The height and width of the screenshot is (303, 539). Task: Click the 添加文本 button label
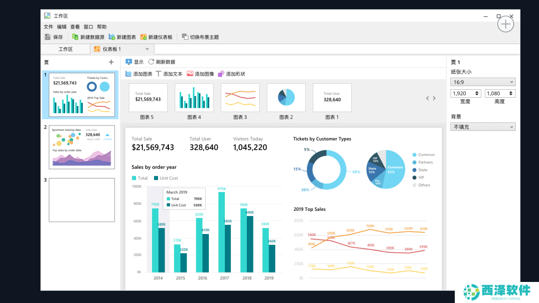173,74
